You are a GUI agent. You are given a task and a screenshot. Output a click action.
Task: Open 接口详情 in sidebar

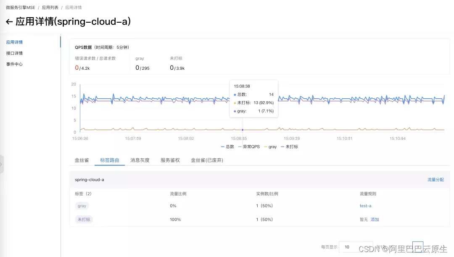(x=14, y=53)
